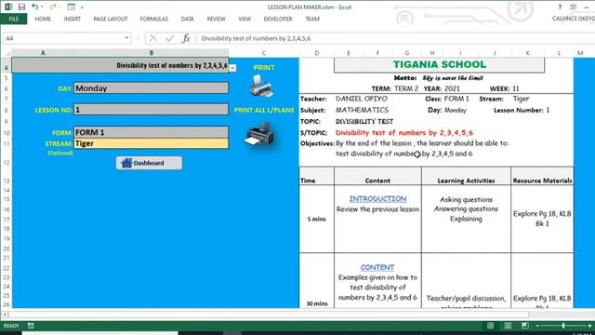This screenshot has width=595, height=335.
Task: Switch to Normal view icon in status bar
Action: 490,326
